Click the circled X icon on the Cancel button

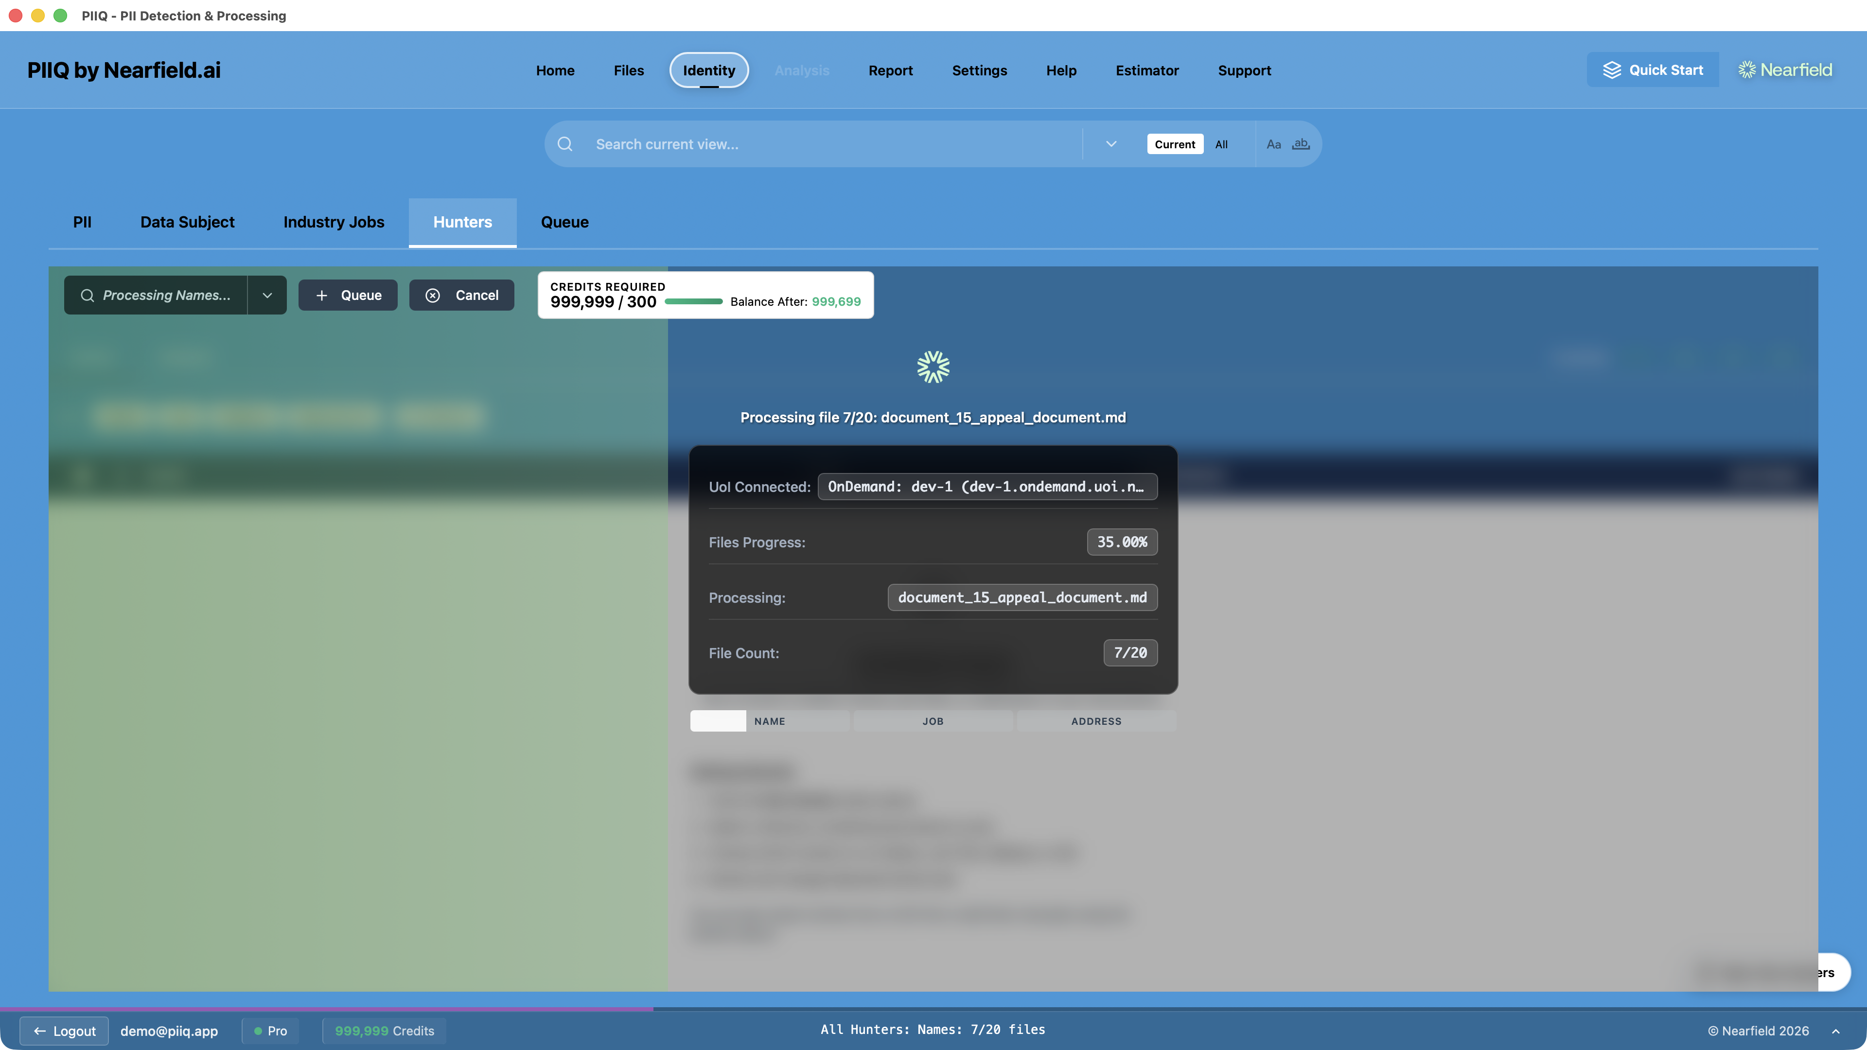[433, 295]
